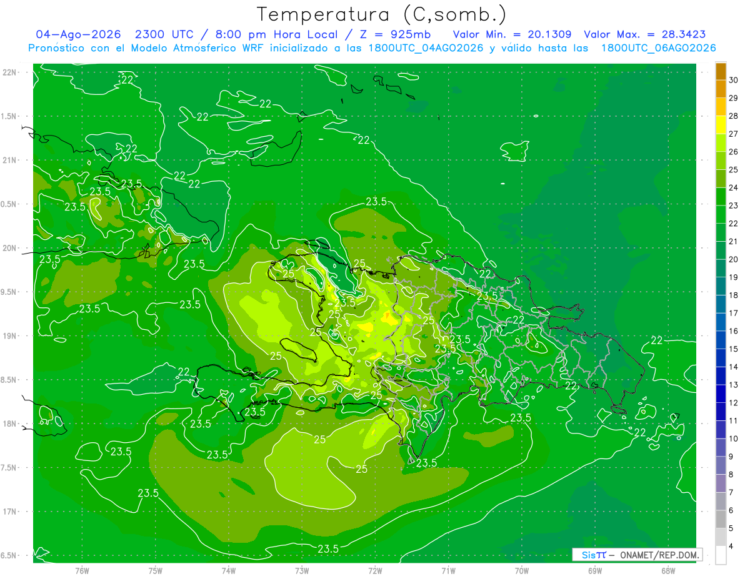The image size is (750, 579).
Task: Click the lime swatch between 26 and 27
Action: 721,143
